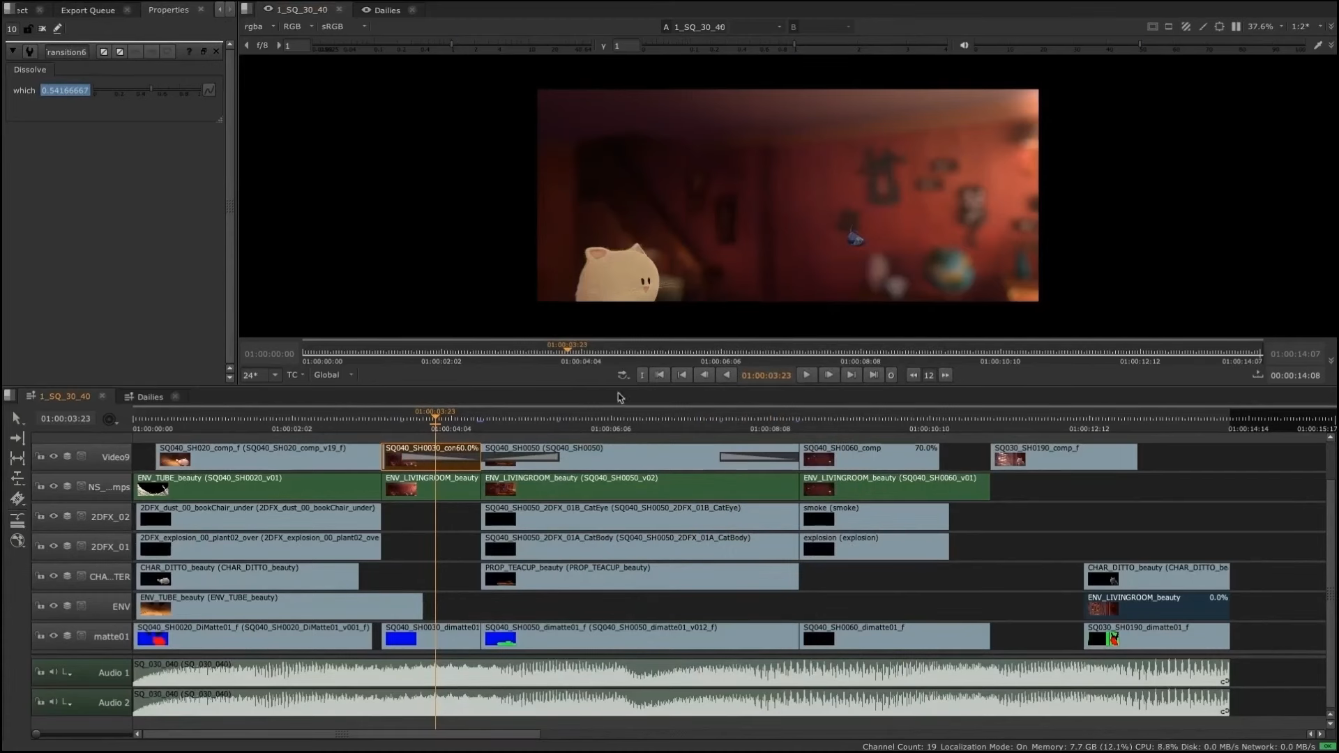Toggle visibility of the Video9 track

53,457
